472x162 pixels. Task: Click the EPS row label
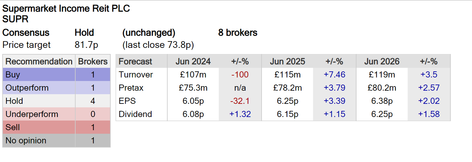pyautogui.click(x=127, y=101)
